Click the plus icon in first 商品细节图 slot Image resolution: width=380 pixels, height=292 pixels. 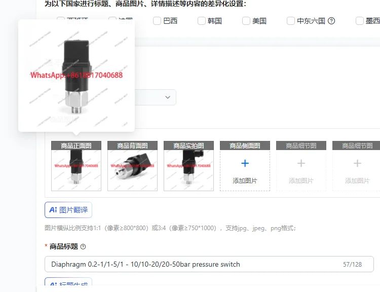tap(301, 163)
